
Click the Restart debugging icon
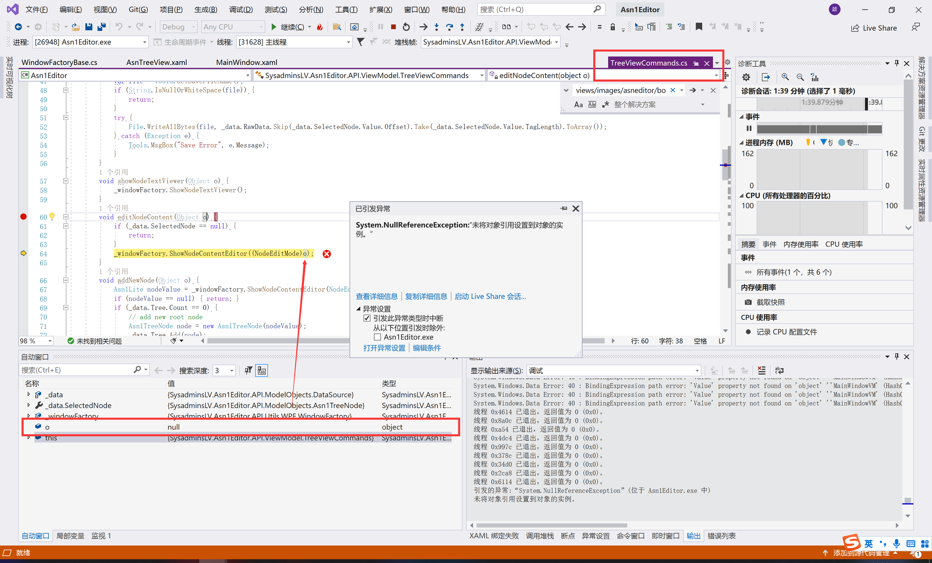(x=406, y=27)
